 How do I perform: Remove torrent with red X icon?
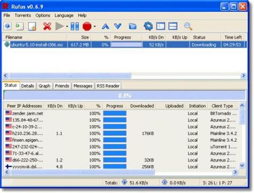tap(47, 26)
